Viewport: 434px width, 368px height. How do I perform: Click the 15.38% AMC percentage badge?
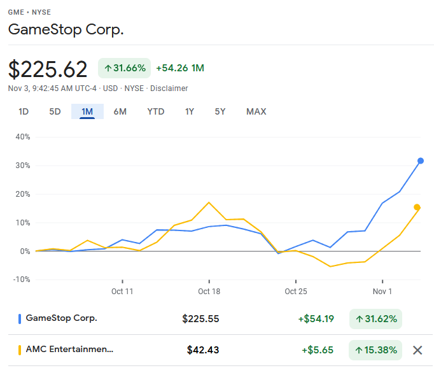pyautogui.click(x=375, y=350)
